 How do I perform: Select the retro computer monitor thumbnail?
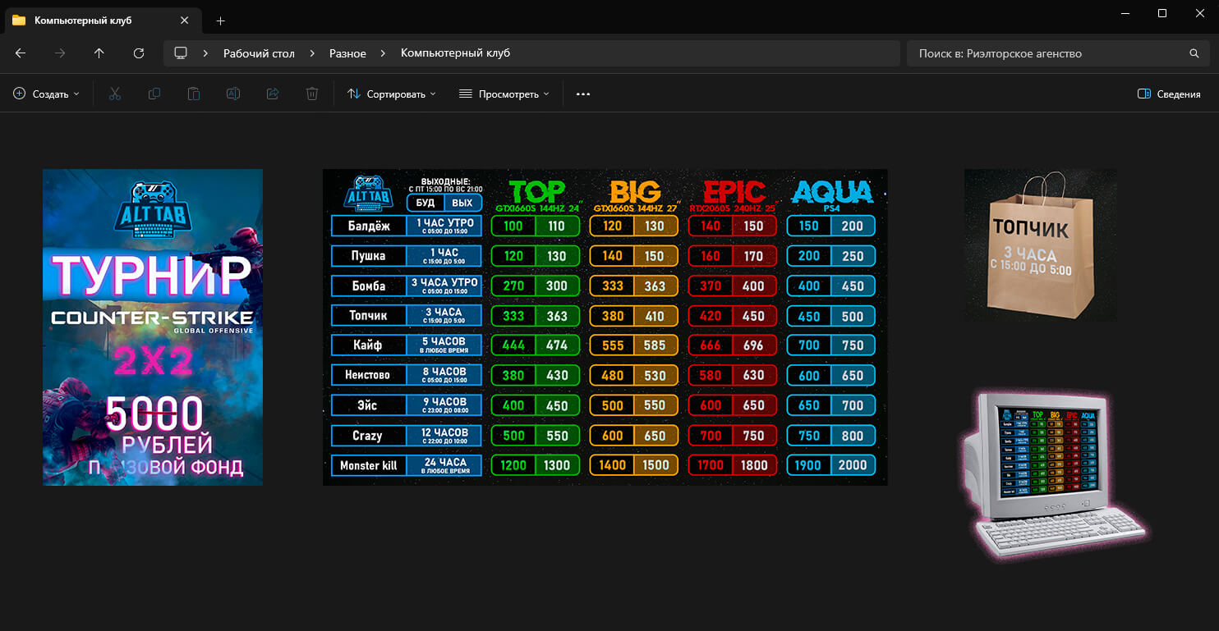coord(1055,475)
